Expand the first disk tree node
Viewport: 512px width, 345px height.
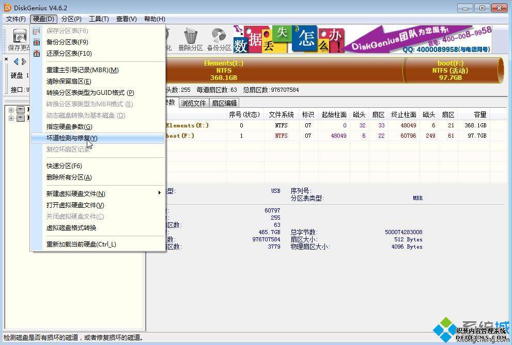click(x=11, y=110)
